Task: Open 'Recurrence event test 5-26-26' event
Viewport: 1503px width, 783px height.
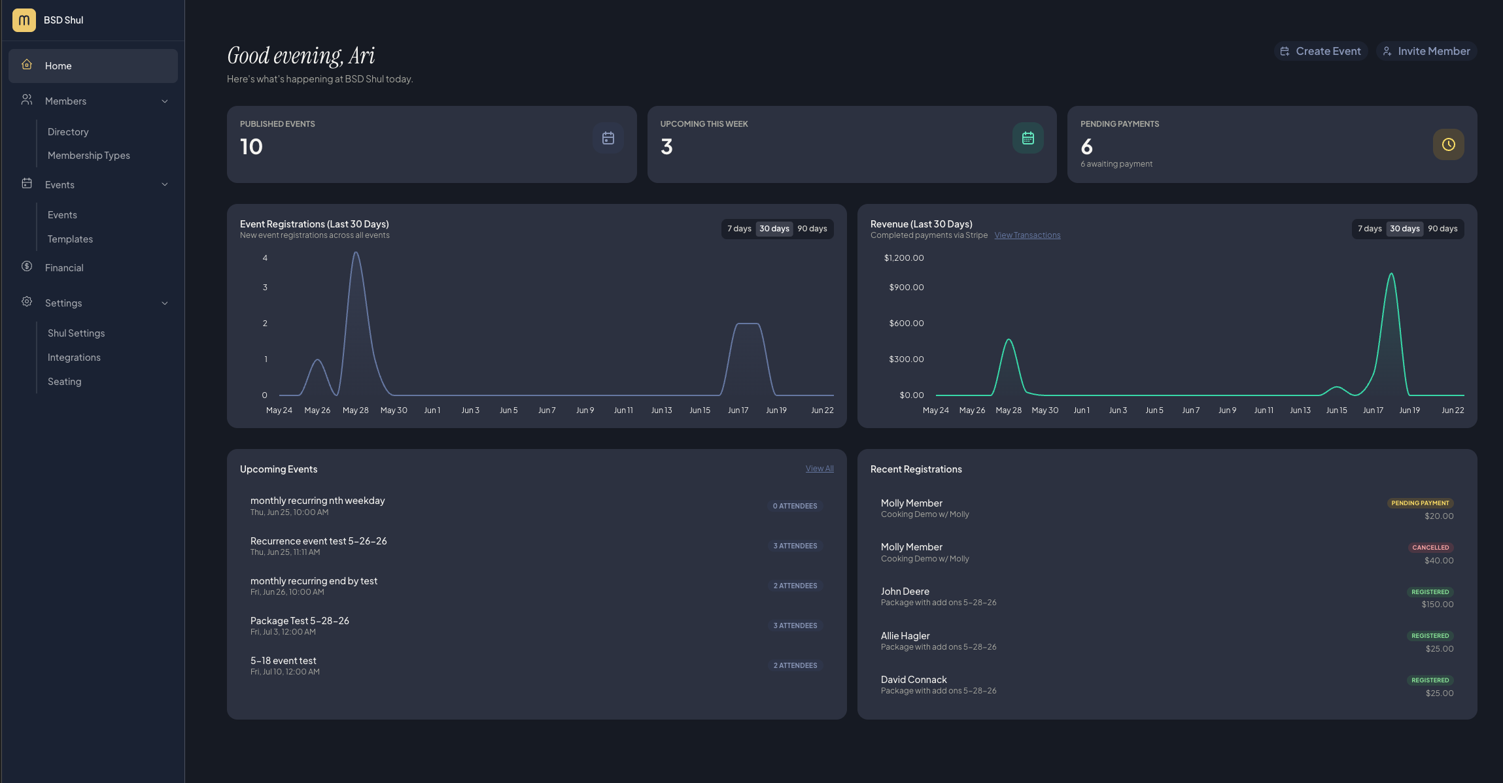Action: coord(536,546)
